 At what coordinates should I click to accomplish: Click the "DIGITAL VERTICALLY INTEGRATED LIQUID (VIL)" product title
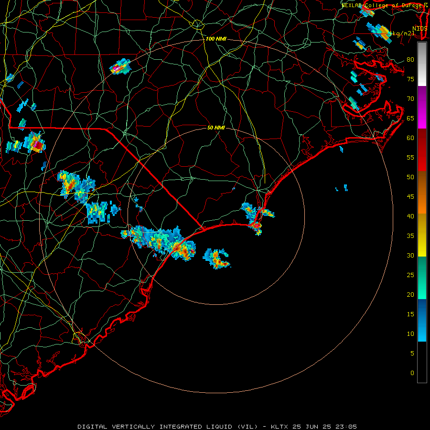[x=167, y=427]
